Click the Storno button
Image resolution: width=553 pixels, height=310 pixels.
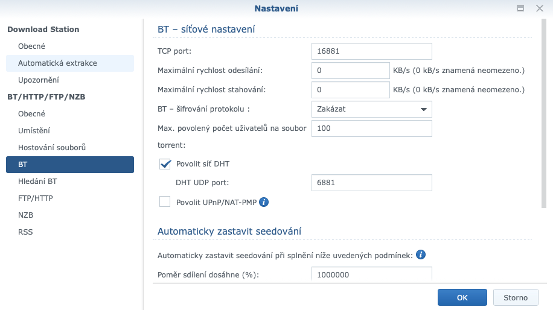(516, 297)
